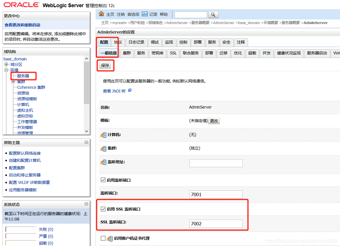
Task: Click 查看更改和重新启动 link
Action: 22,25
